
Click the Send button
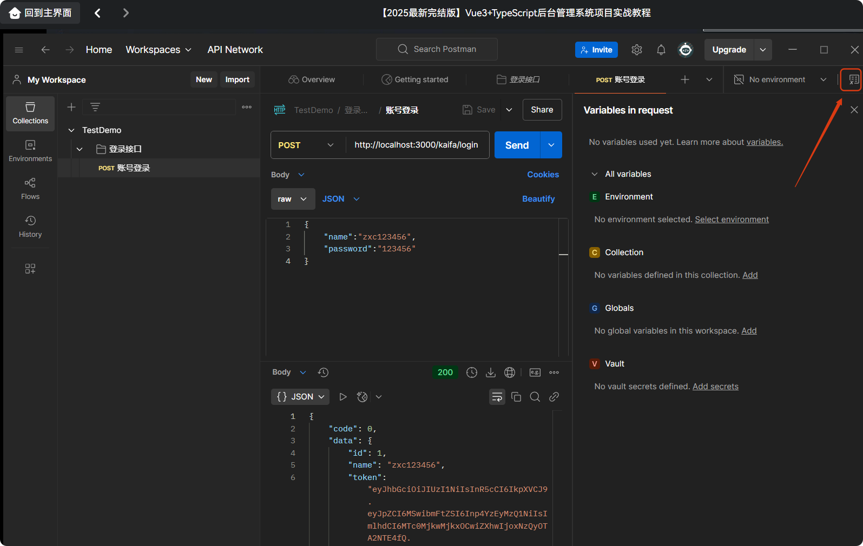[x=517, y=145]
